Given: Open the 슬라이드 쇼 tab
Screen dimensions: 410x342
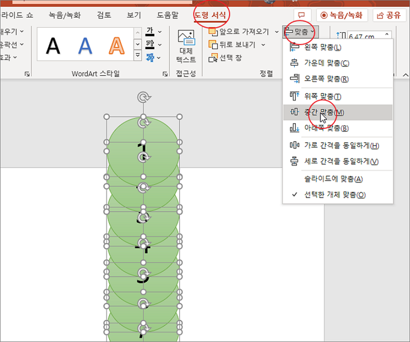Looking at the screenshot, I should click(x=16, y=15).
